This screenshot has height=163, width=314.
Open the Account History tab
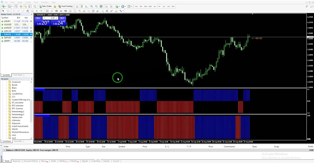[31, 161]
